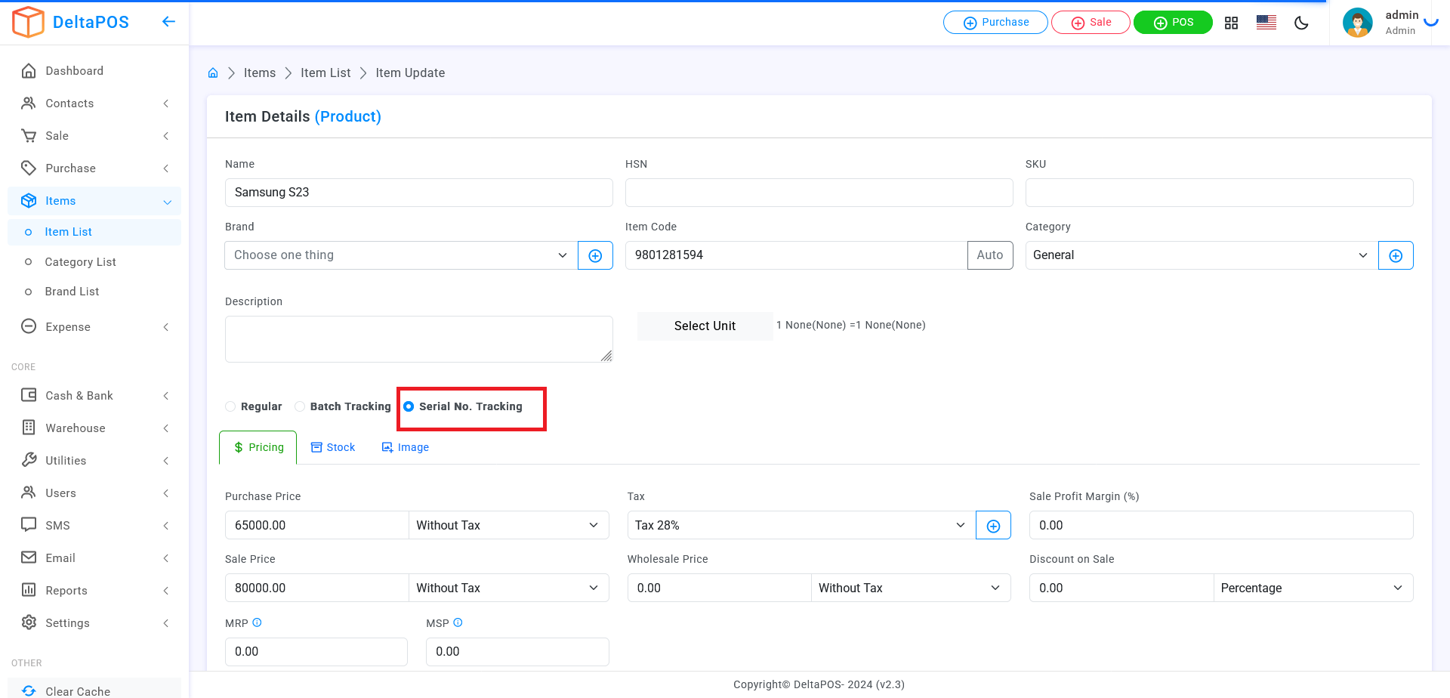This screenshot has width=1450, height=698.
Task: Open Dashboard from sidebar
Action: coord(94,71)
